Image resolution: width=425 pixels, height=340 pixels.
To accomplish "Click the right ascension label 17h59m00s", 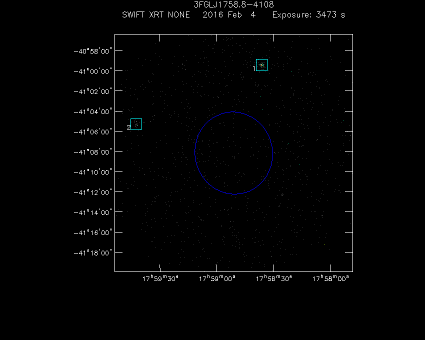I will 217,278.
